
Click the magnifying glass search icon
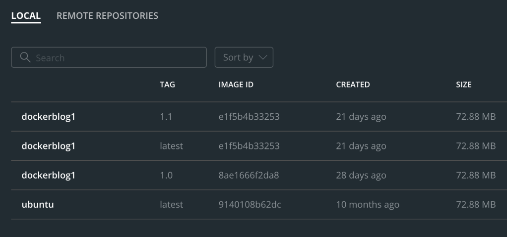coord(25,57)
